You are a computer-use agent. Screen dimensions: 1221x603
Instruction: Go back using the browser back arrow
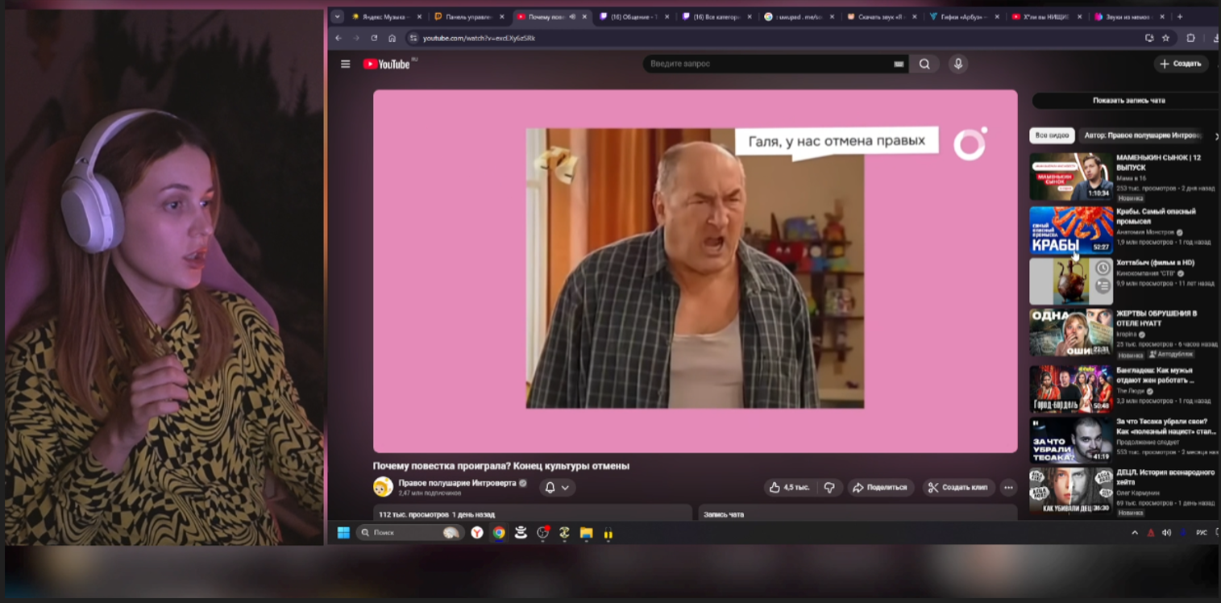click(338, 38)
